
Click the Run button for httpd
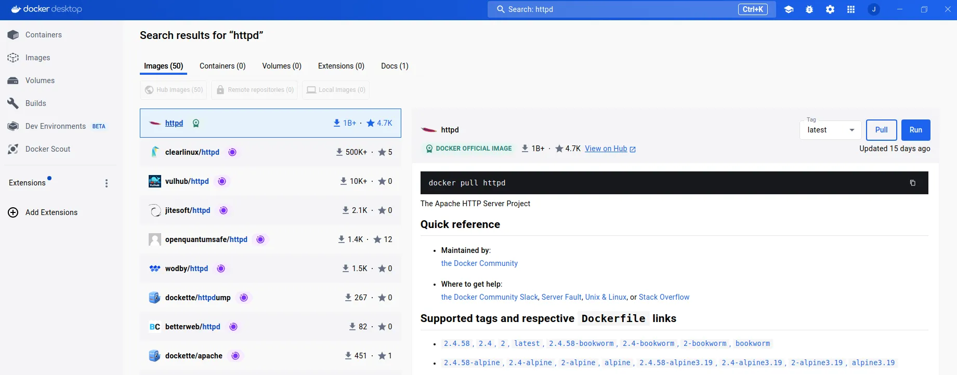click(x=915, y=130)
